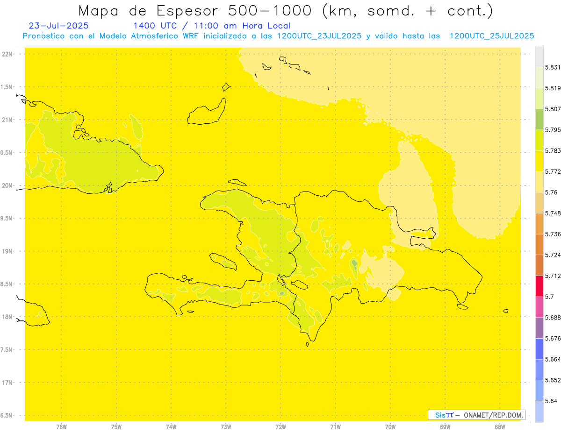This screenshot has width=561, height=433.
Task: Click '1400 UTC / 11:00 am Hora Local'
Action: tap(212, 26)
